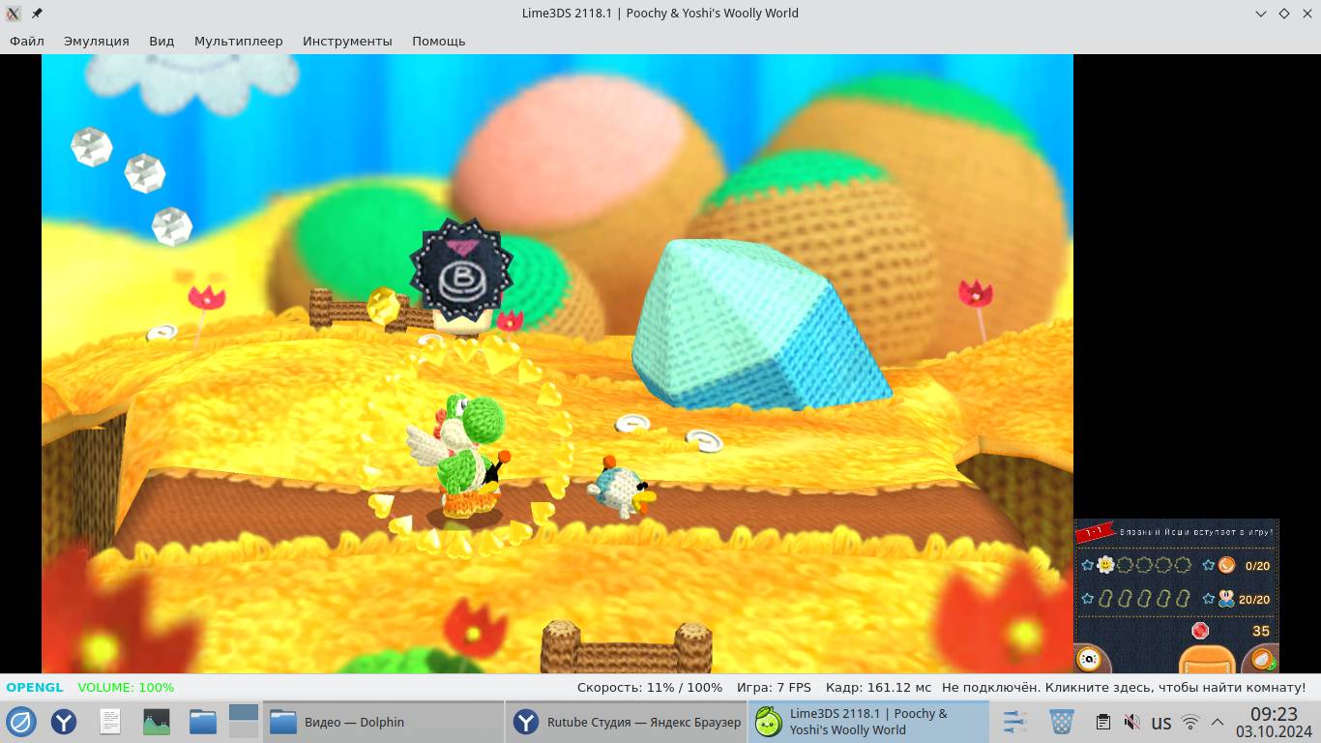Click the Кадр: 161.12 мс status text

879,687
